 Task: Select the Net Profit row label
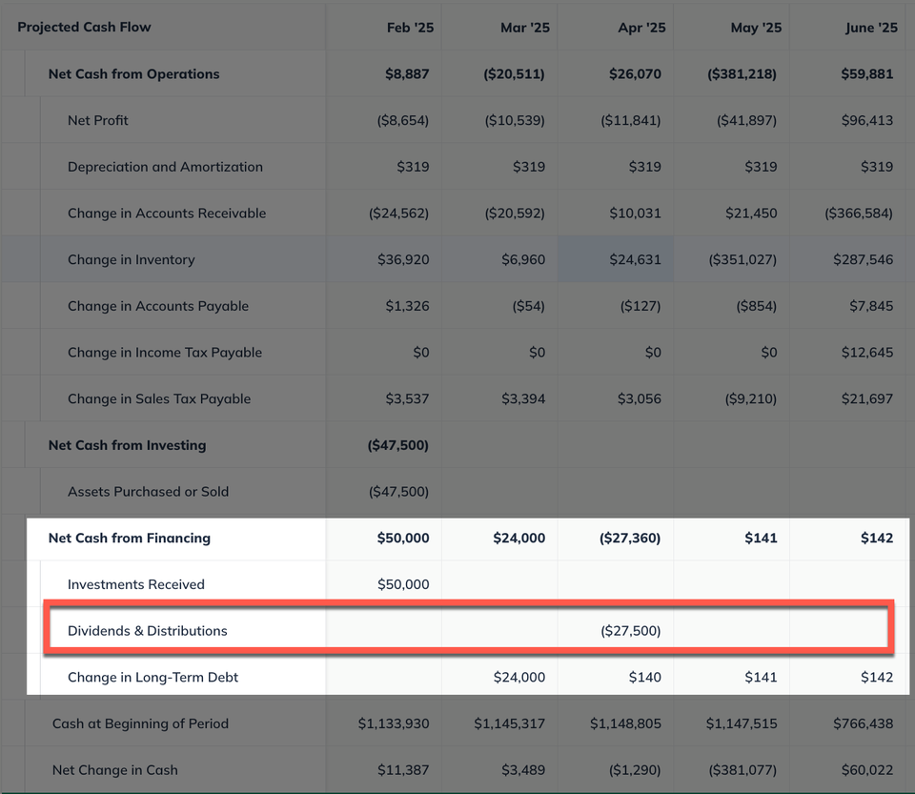pyautogui.click(x=97, y=120)
